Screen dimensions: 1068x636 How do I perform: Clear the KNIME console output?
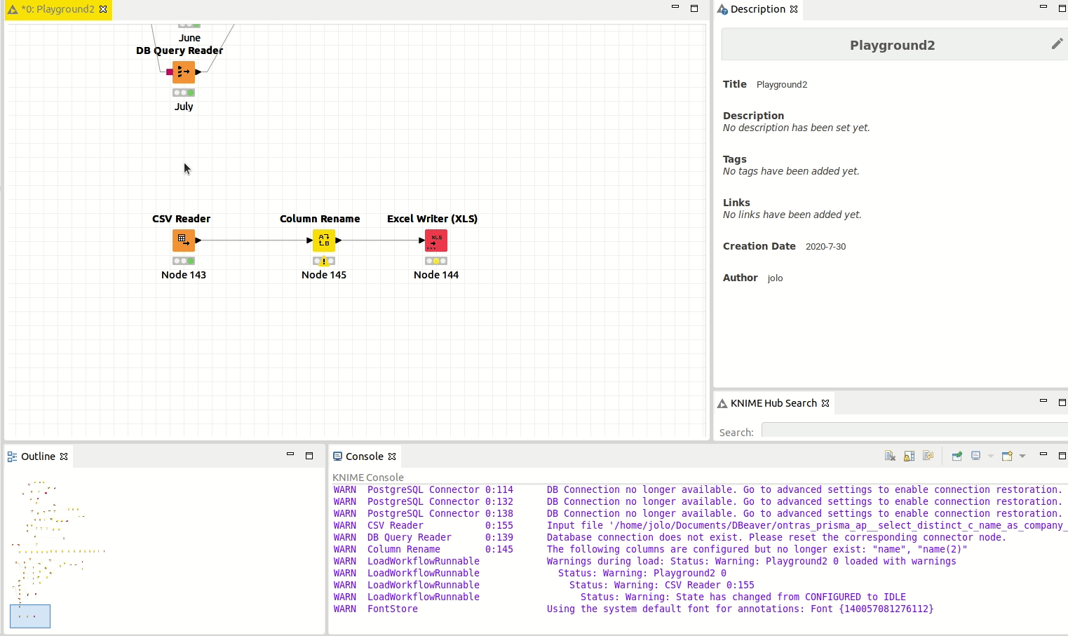tap(890, 456)
